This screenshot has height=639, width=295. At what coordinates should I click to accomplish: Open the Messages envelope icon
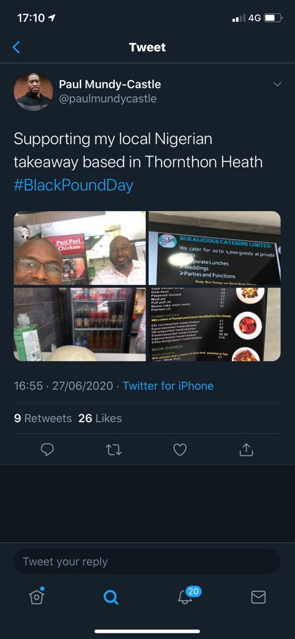[258, 597]
